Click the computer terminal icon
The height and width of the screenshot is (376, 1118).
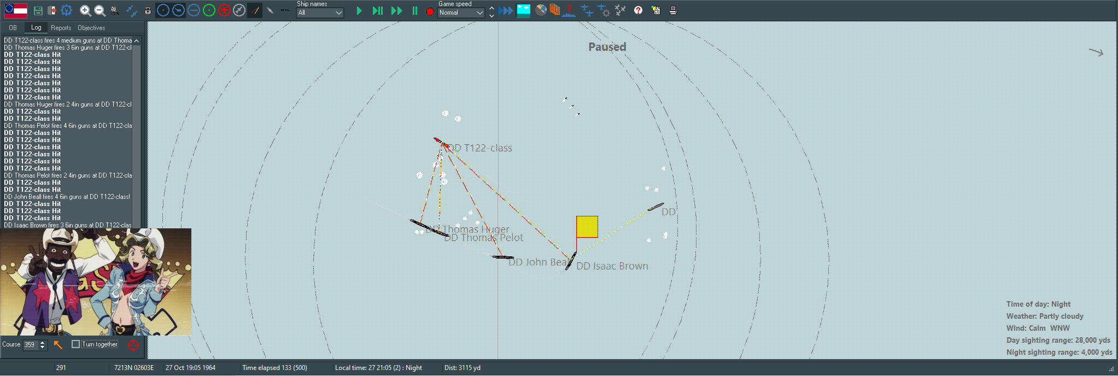pyautogui.click(x=673, y=10)
